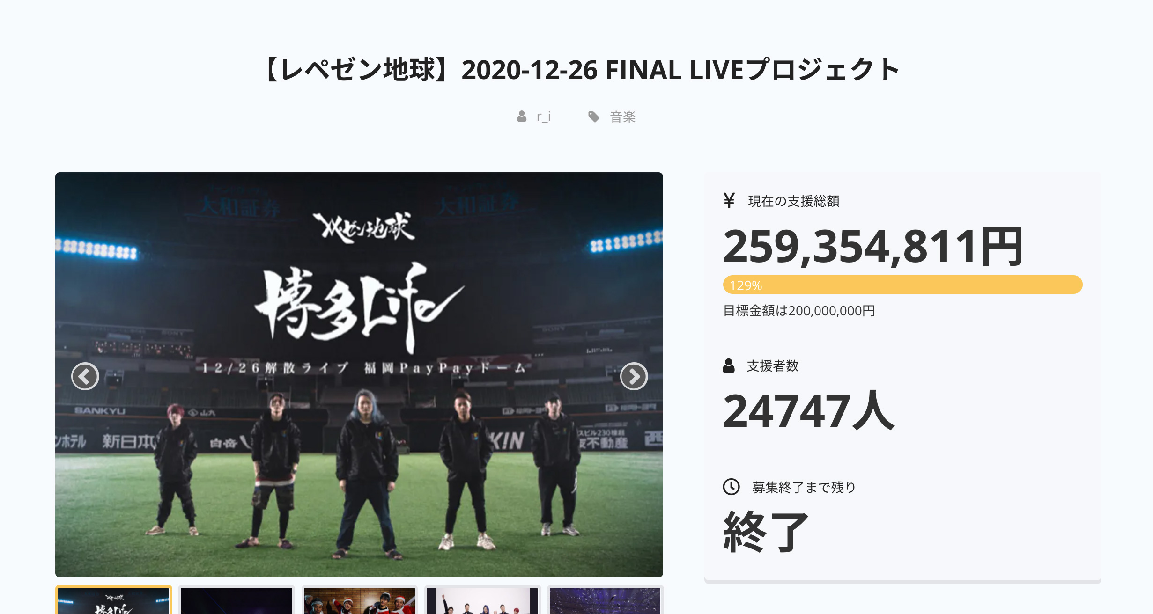This screenshot has height=614, width=1153.
Task: Click the person icon next to 支援者数
Action: point(729,365)
